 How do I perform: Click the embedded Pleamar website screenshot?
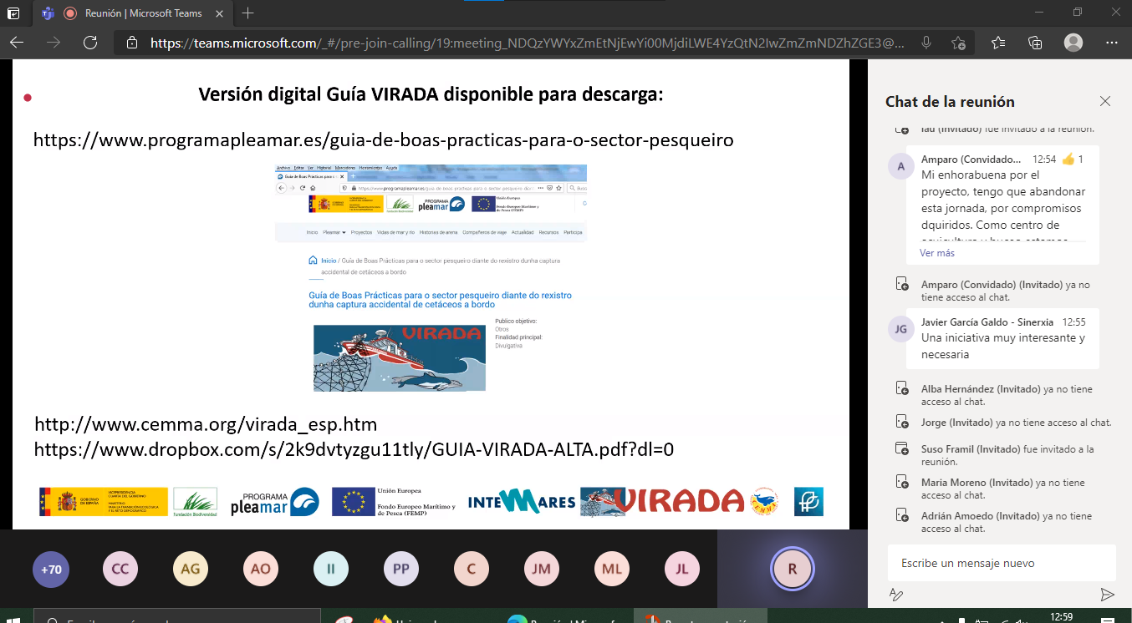(x=431, y=278)
